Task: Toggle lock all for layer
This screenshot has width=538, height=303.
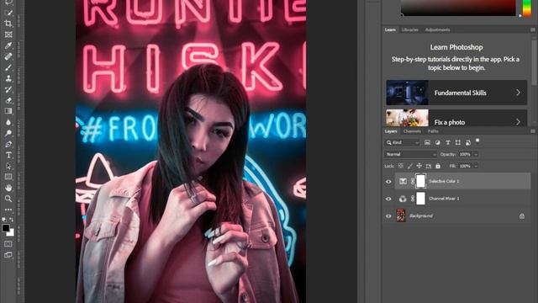Action: 438,166
